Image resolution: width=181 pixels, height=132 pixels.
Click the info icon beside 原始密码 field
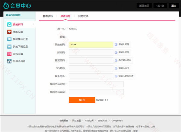click(x=116, y=45)
